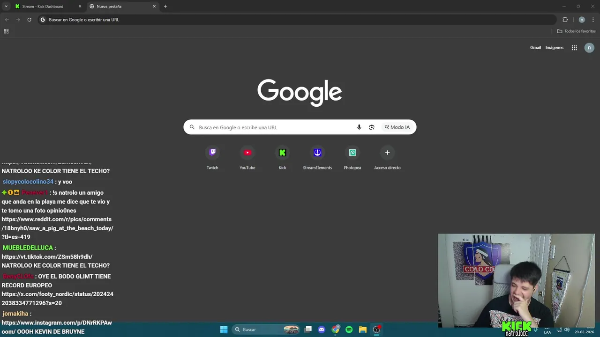
Task: Open volume control in system tray
Action: pos(567,330)
